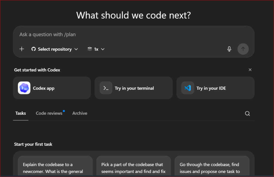Image resolution: width=274 pixels, height=177 pixels.
Task: Switch to the Code reviews tab
Action: tap(49, 113)
